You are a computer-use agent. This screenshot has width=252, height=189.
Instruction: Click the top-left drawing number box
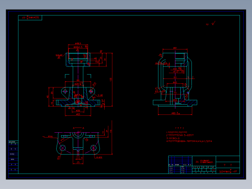(30, 17)
